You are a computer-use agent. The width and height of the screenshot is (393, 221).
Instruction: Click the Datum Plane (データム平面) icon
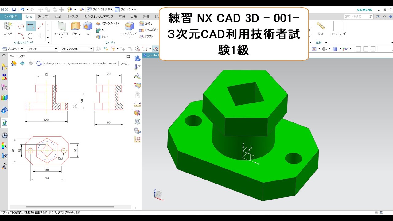point(61,26)
